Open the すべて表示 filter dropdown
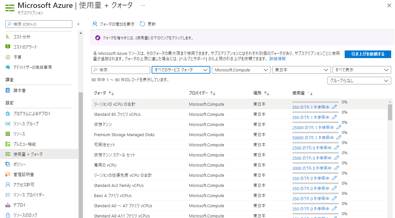The width and height of the screenshot is (395, 218). [x=362, y=70]
